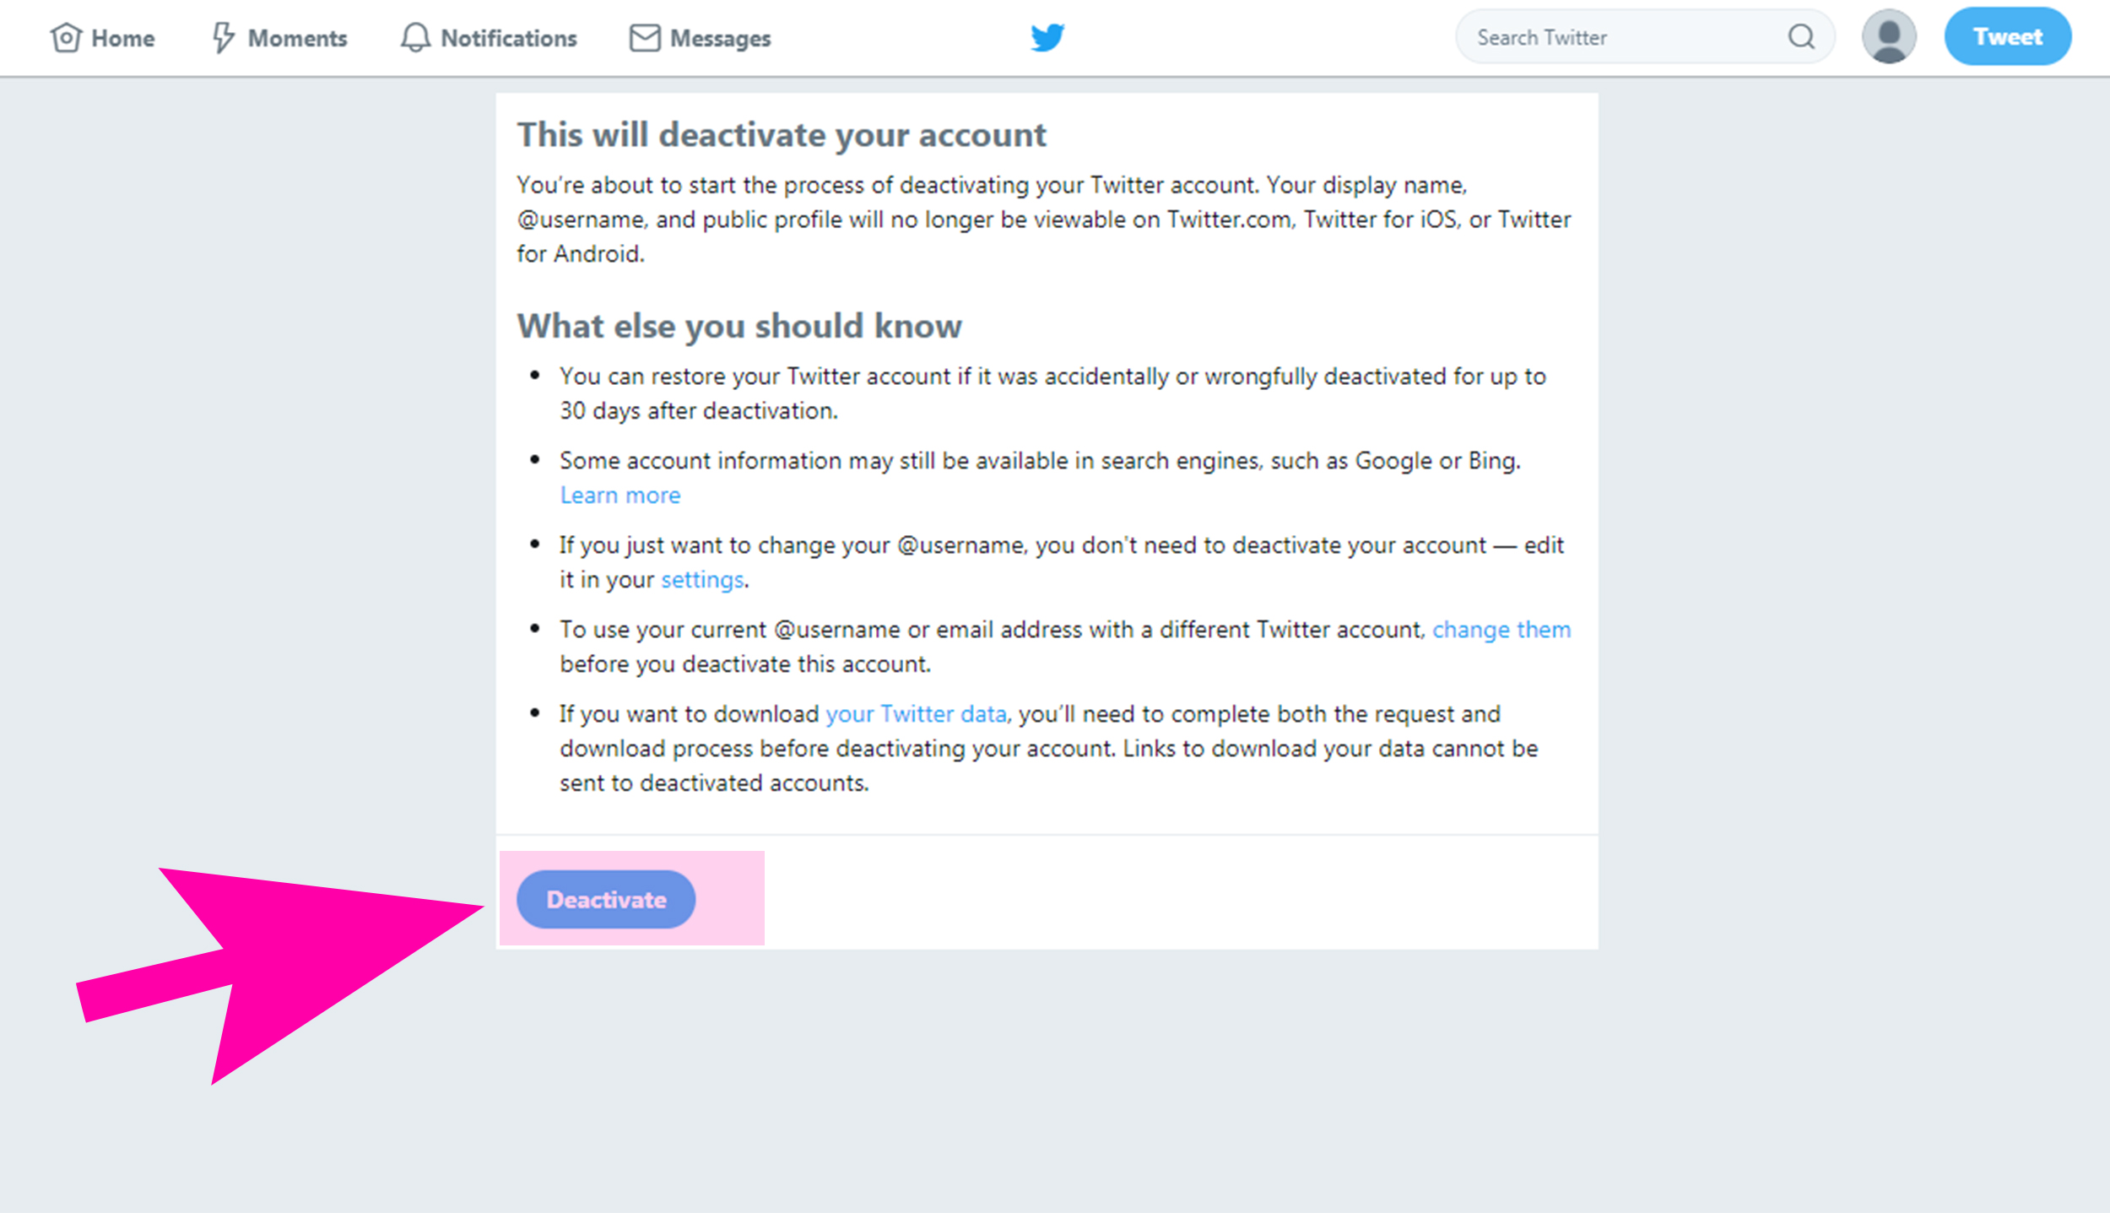The height and width of the screenshot is (1213, 2110).
Task: Open the "settings" link
Action: coord(702,580)
